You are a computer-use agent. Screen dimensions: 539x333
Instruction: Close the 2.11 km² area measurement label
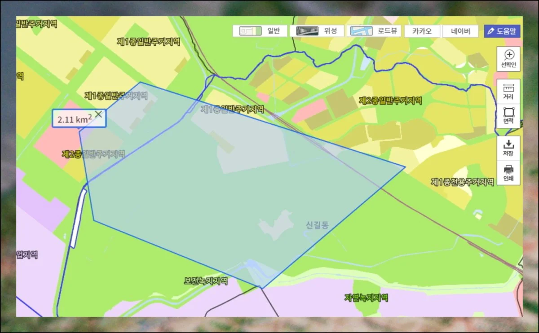98,114
